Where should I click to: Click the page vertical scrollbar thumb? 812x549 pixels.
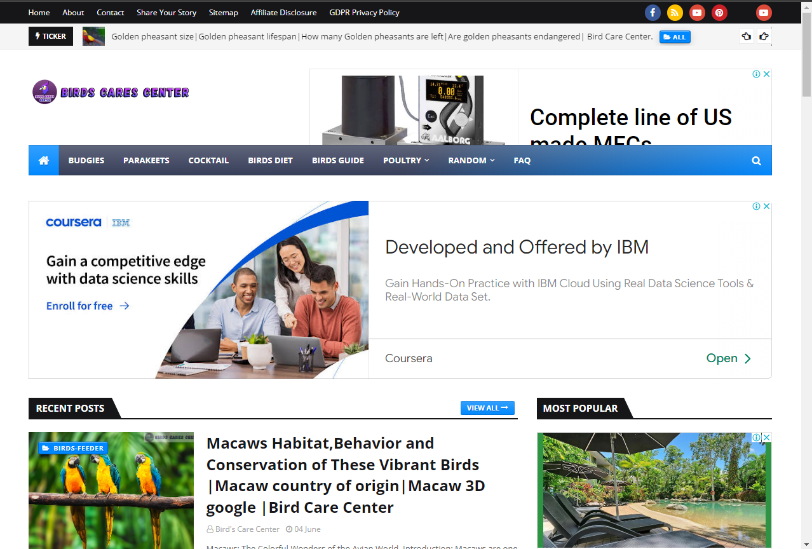tap(807, 54)
